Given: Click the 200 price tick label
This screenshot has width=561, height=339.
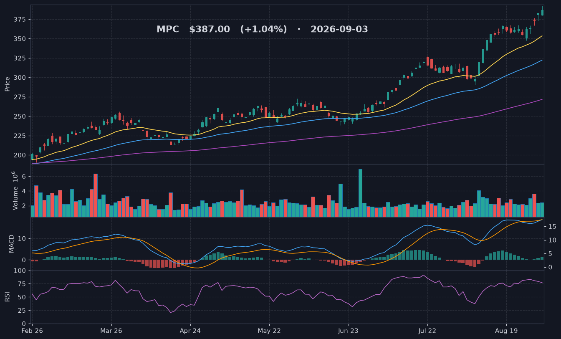Looking at the screenshot, I should pyautogui.click(x=20, y=155).
